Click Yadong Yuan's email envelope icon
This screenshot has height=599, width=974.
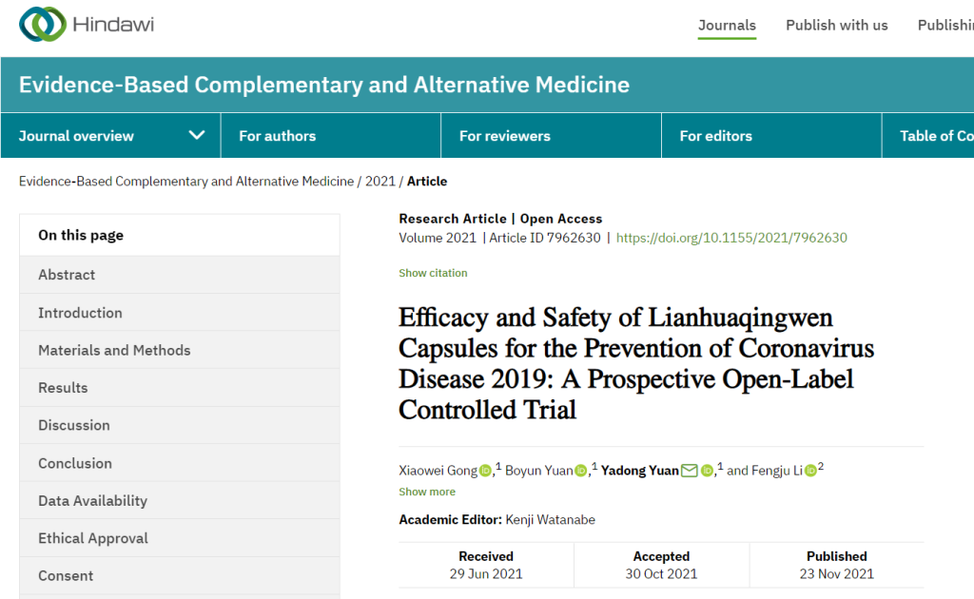(x=689, y=471)
